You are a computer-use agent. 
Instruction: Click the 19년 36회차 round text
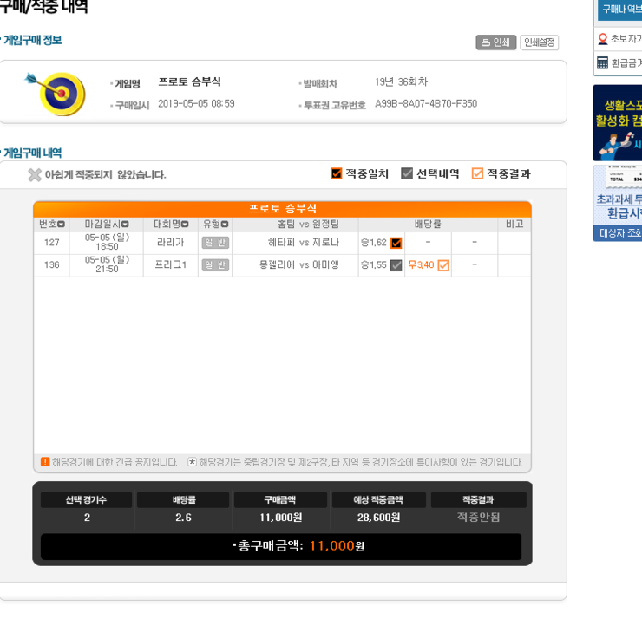tap(401, 82)
